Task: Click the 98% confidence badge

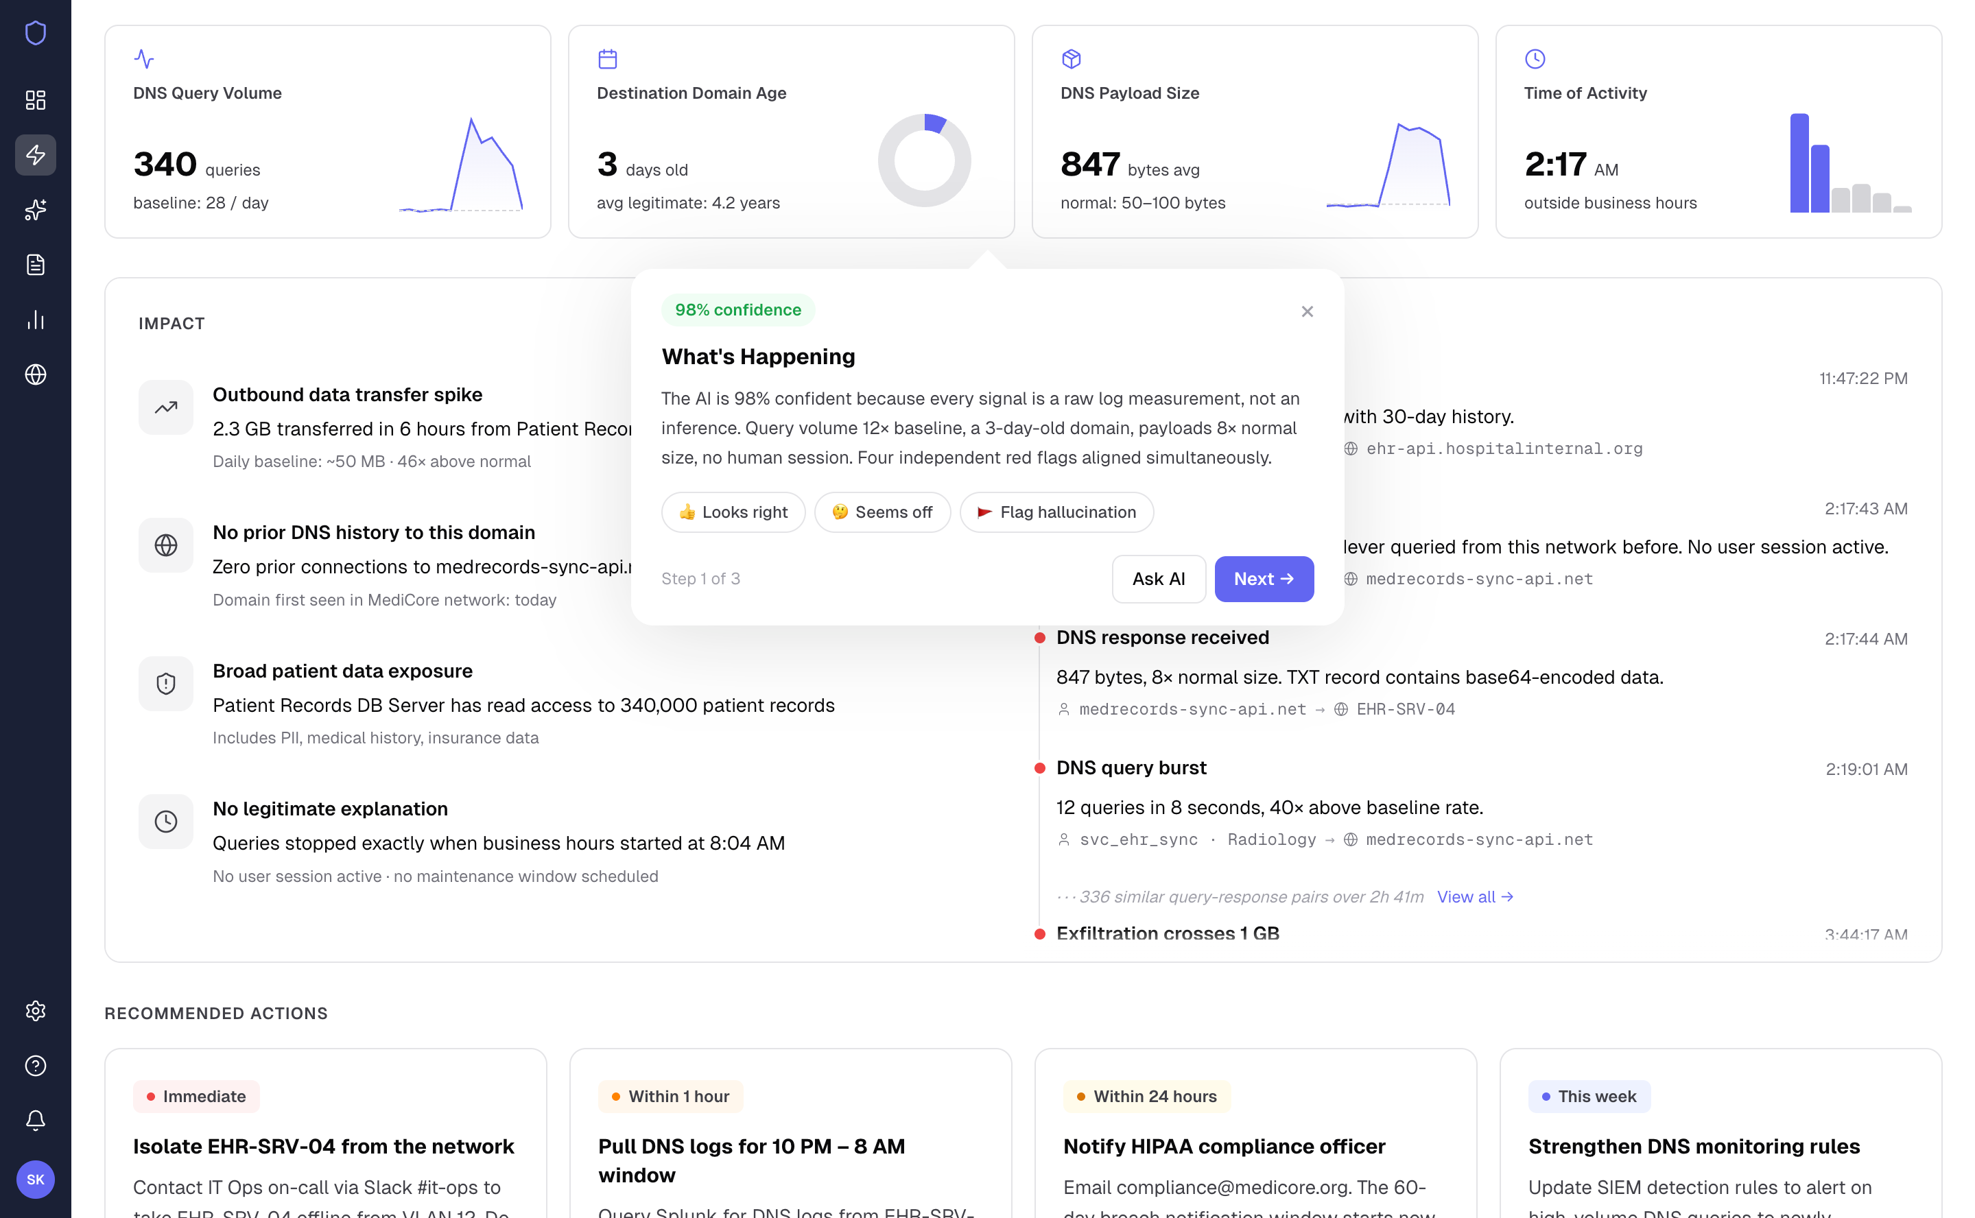Action: [738, 310]
